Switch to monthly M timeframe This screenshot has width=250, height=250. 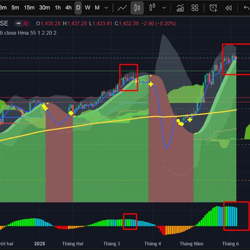tap(97, 7)
